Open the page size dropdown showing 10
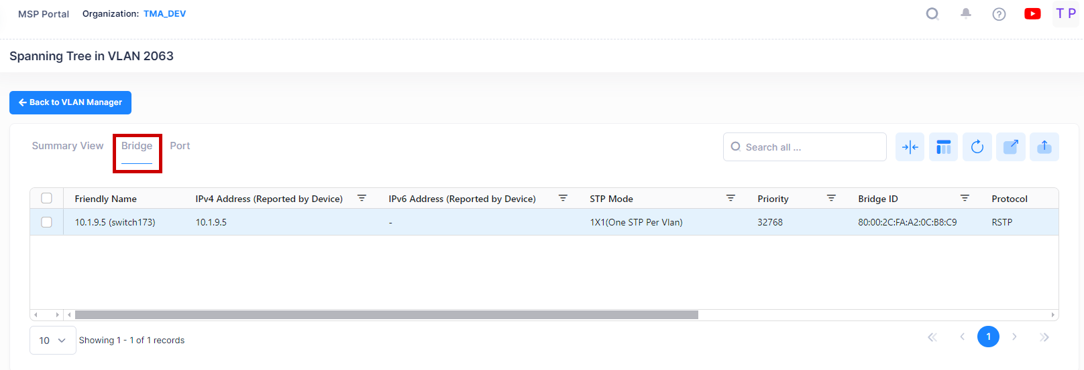The height and width of the screenshot is (370, 1084). pyautogui.click(x=52, y=341)
